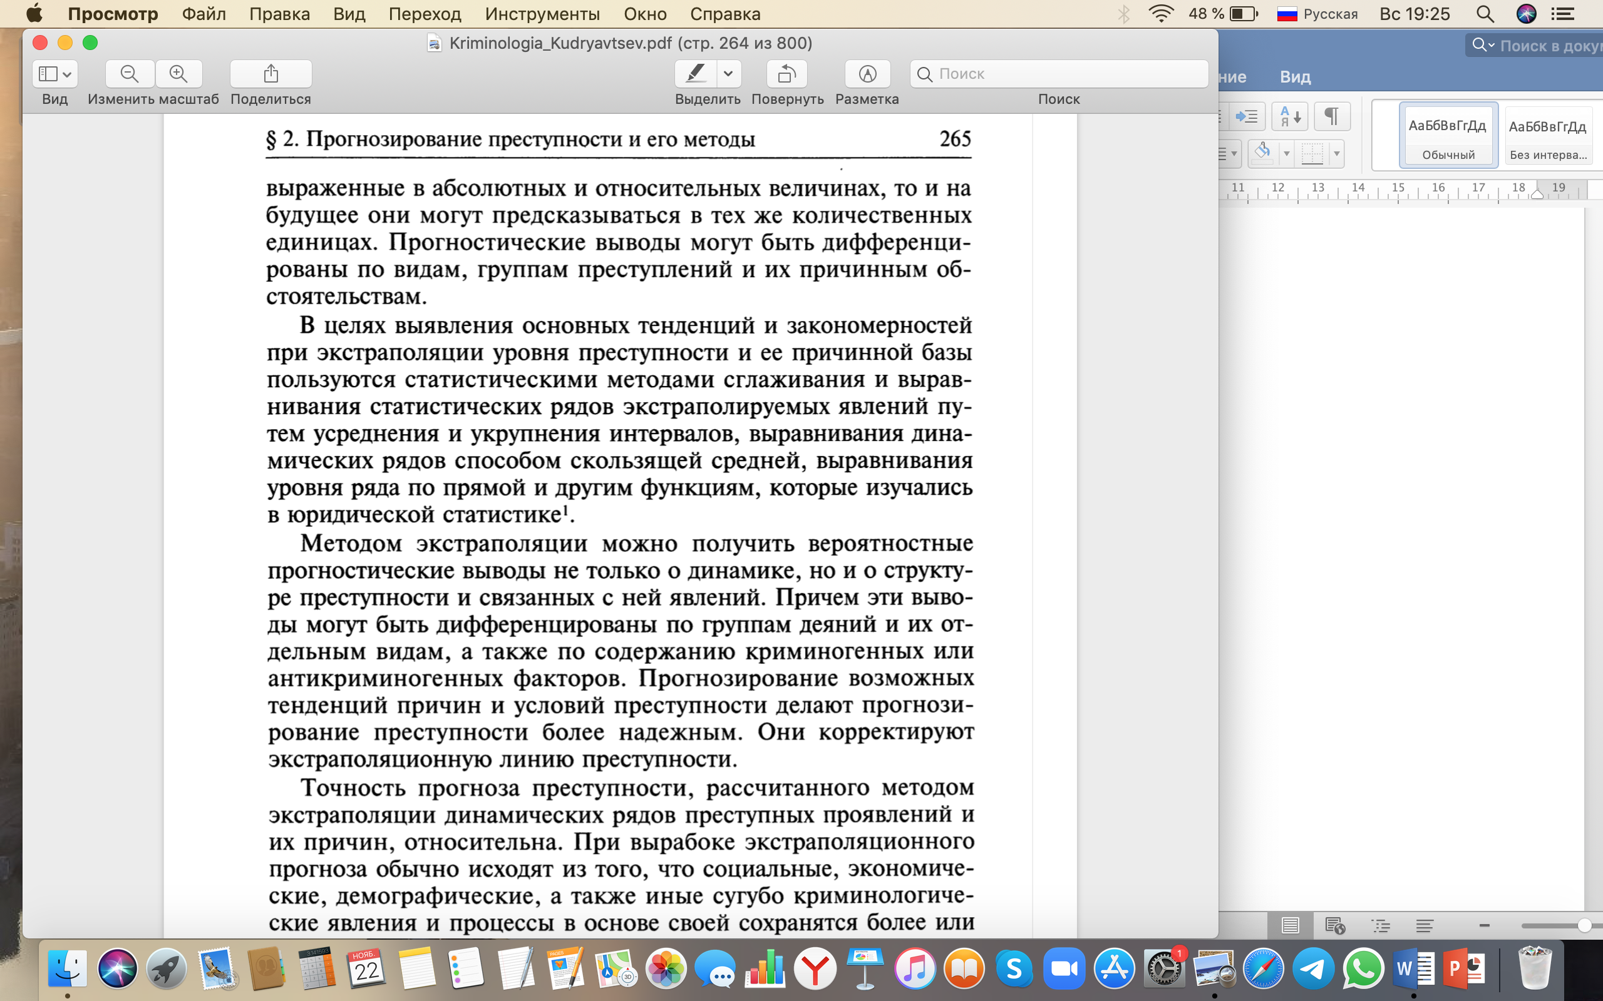Open System Preferences from the dock

click(1164, 968)
